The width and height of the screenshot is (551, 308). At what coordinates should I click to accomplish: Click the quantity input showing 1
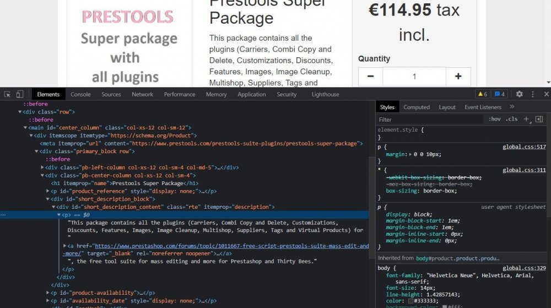[x=414, y=77]
